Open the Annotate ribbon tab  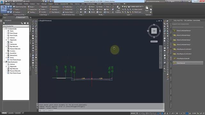point(19,4)
